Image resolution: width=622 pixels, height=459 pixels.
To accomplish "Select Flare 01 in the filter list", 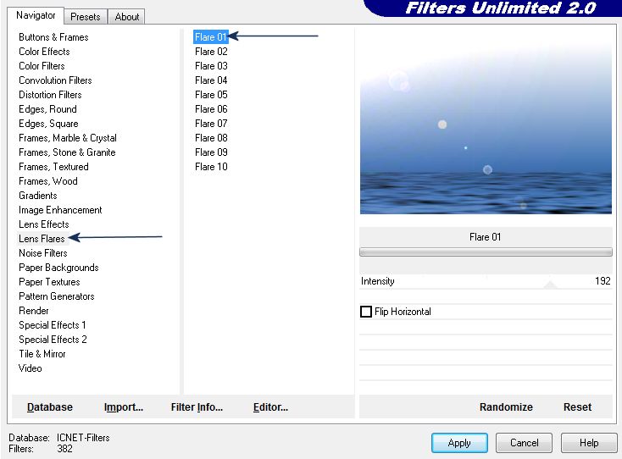I will pos(211,37).
